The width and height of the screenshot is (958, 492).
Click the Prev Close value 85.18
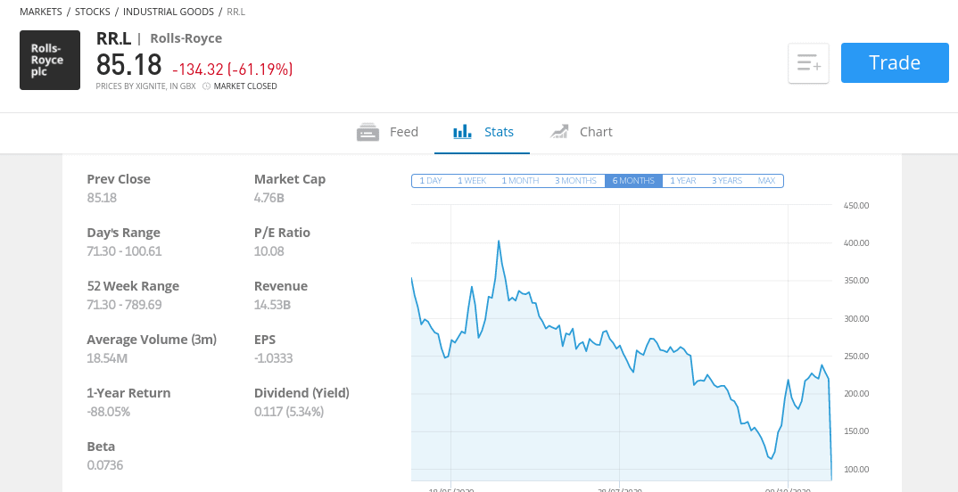pos(102,198)
